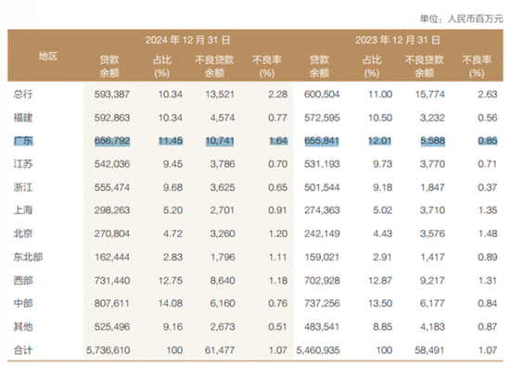
Task: Click highlighted value 656,792
Action: pyautogui.click(x=112, y=141)
